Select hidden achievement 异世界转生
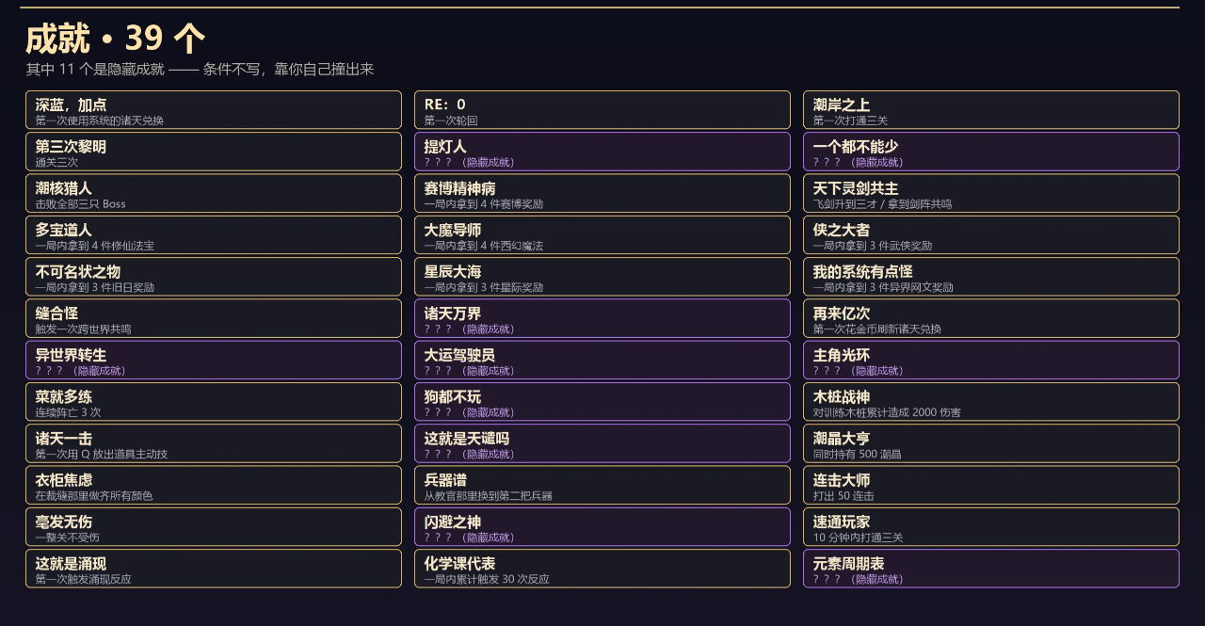This screenshot has width=1205, height=626. (x=214, y=360)
